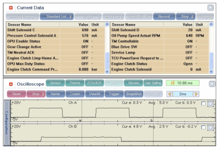
Task: Select the Engine Clutch Status row
Action: 160,64
